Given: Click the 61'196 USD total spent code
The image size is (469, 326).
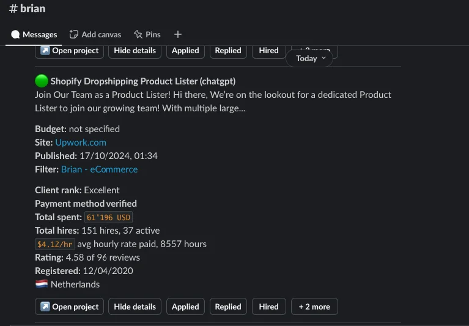Looking at the screenshot, I should tap(109, 217).
